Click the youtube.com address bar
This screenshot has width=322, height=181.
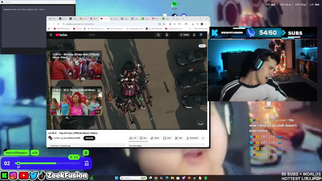111,24
